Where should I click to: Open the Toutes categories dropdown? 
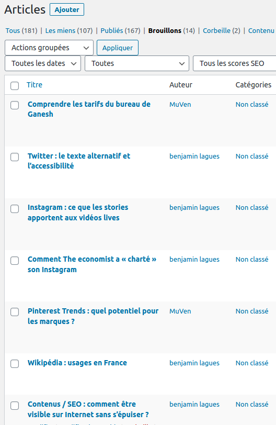point(137,63)
